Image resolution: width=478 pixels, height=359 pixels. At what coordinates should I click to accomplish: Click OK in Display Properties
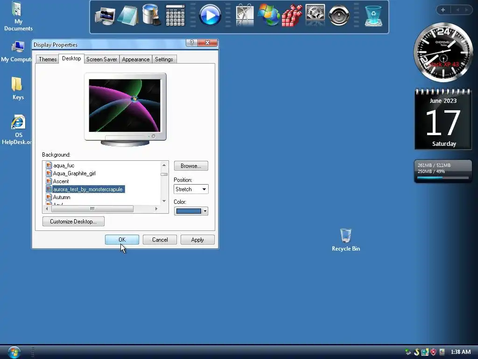point(122,240)
